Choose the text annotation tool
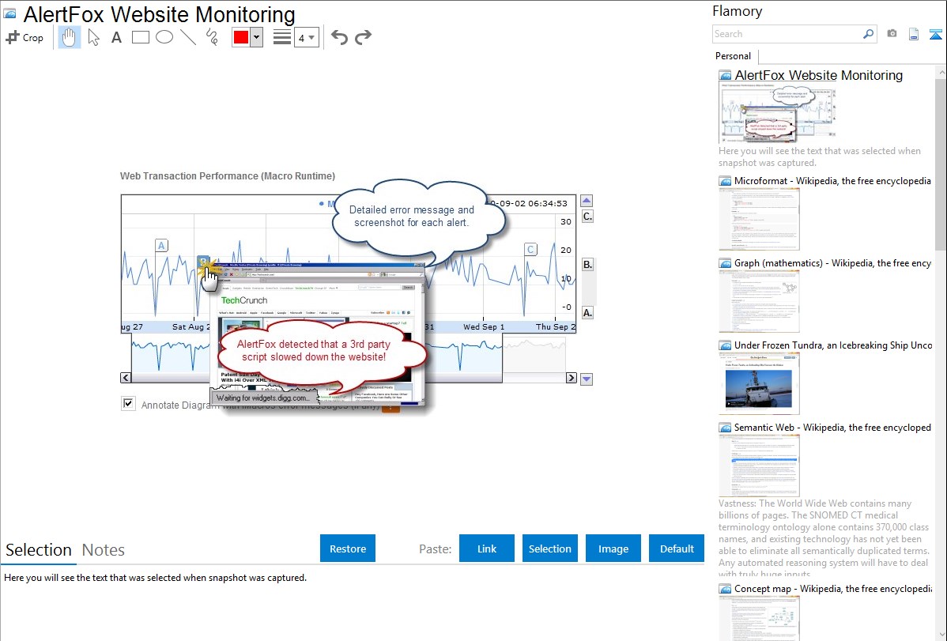The height and width of the screenshot is (641, 947). pos(116,37)
